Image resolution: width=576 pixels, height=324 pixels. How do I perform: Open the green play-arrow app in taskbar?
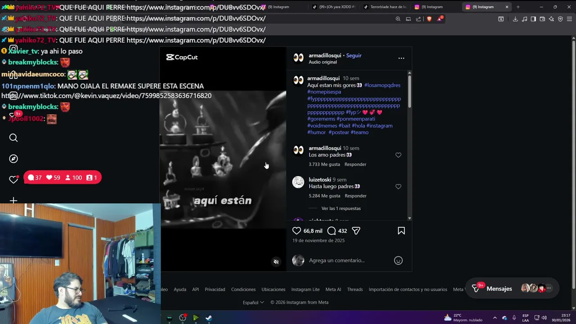(196, 318)
